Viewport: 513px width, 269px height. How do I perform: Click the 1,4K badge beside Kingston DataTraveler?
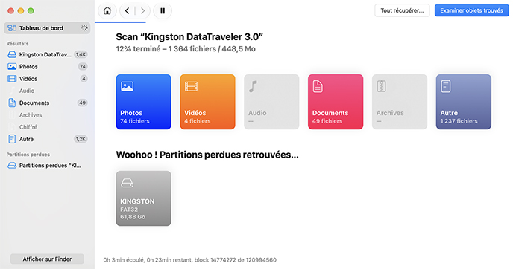coord(81,54)
